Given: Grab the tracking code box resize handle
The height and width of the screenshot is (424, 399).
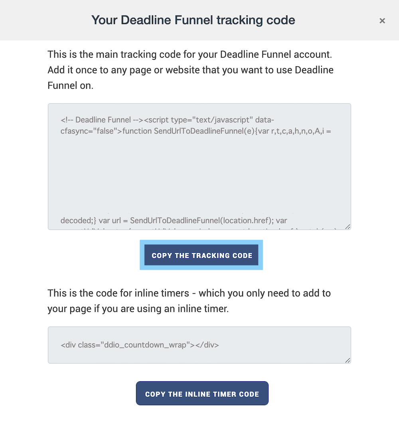Looking at the screenshot, I should pos(348,227).
